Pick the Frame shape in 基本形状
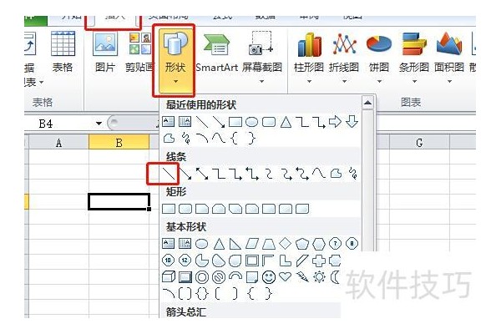This screenshot has width=501, height=334. coord(252,261)
